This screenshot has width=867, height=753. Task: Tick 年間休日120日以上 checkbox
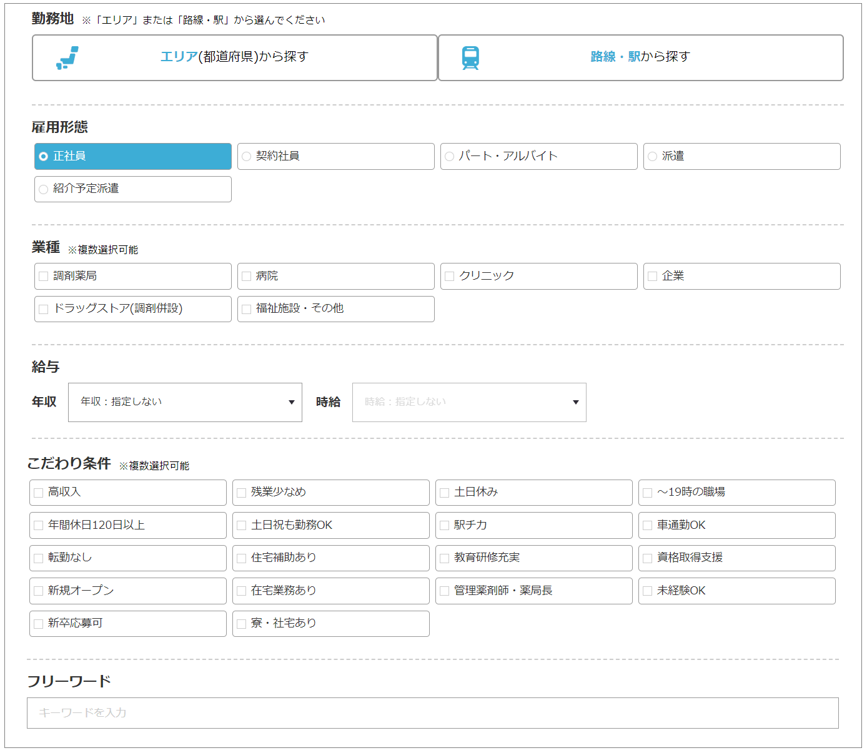click(x=128, y=525)
